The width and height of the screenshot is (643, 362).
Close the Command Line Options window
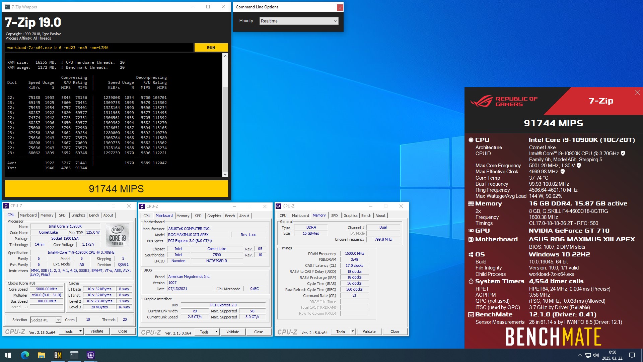(x=340, y=7)
